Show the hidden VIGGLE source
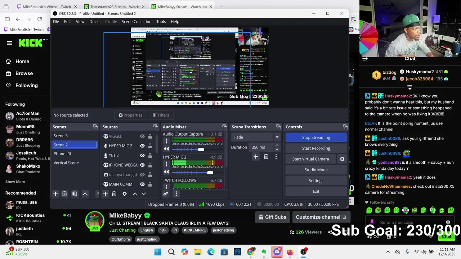Image resolution: width=461 pixels, height=259 pixels. pyautogui.click(x=142, y=136)
